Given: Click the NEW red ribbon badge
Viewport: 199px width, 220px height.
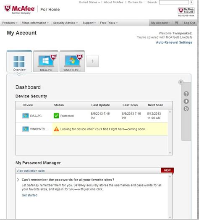Looking at the screenshot, I should click(x=167, y=170).
